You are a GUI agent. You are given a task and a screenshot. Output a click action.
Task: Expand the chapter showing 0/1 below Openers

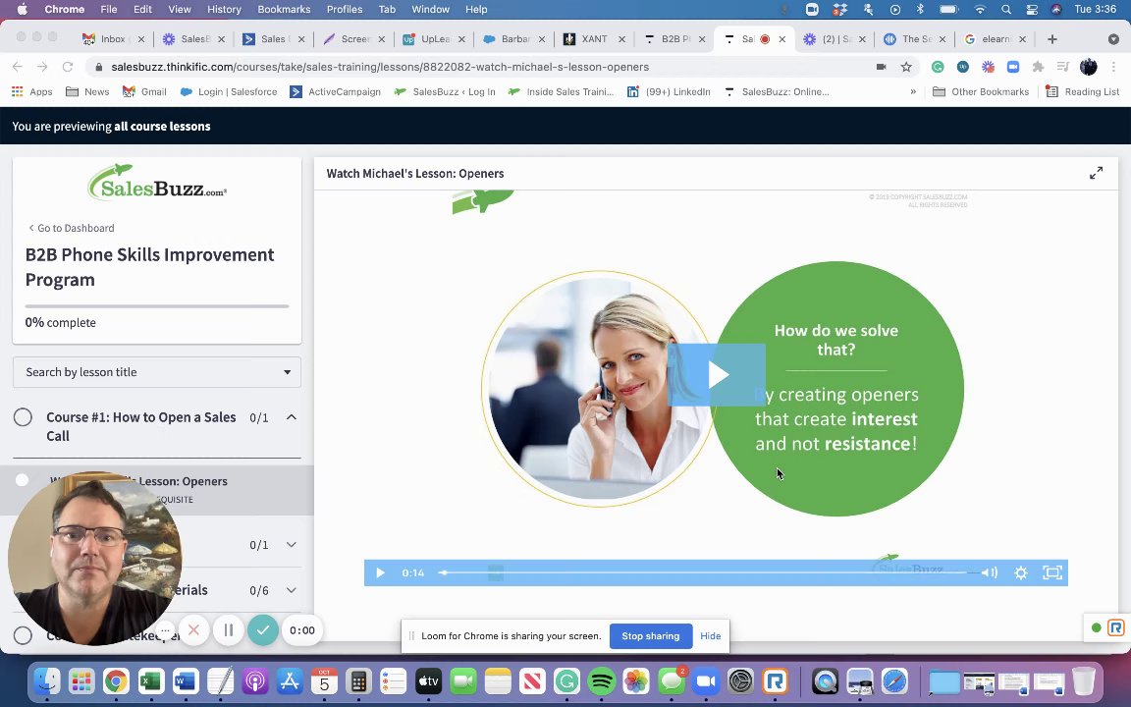291,545
